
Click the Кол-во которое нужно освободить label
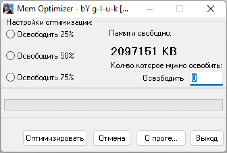tap(166, 65)
